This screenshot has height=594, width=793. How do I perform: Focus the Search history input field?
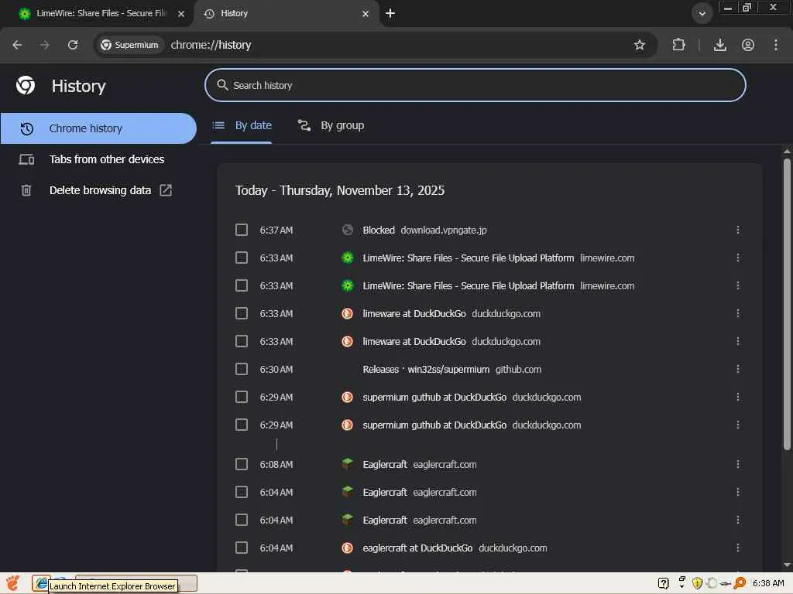click(x=475, y=85)
